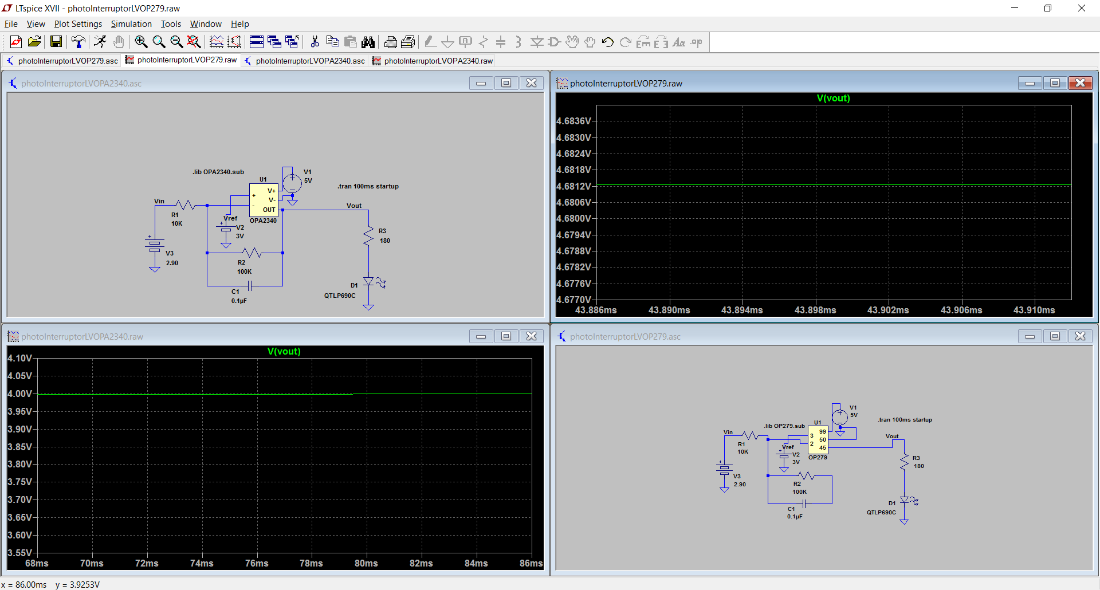Switch to photoInterruptorLVOP279.asc tab

click(x=62, y=61)
